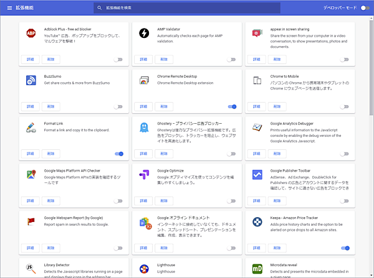Click the Google Optimize icon
Viewport: 374px width, 278px height.
point(144,175)
